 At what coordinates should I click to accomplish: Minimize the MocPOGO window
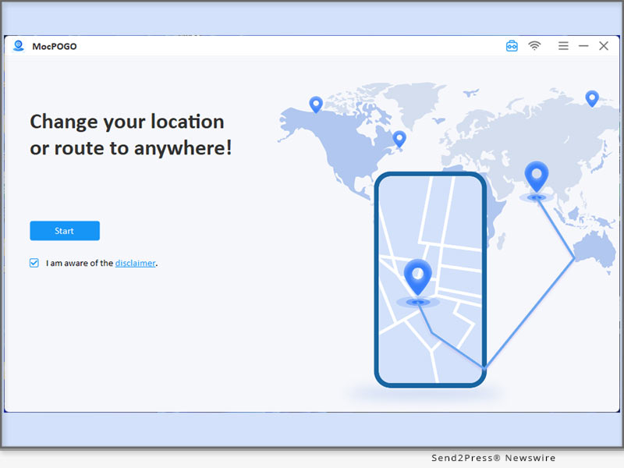click(583, 46)
